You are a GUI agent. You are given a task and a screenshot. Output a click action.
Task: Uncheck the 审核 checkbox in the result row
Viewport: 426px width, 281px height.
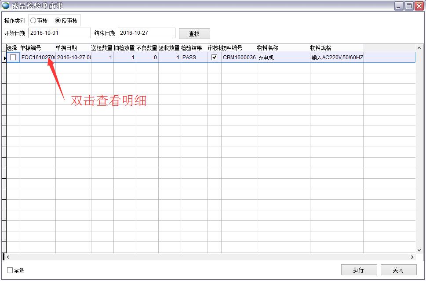(214, 58)
